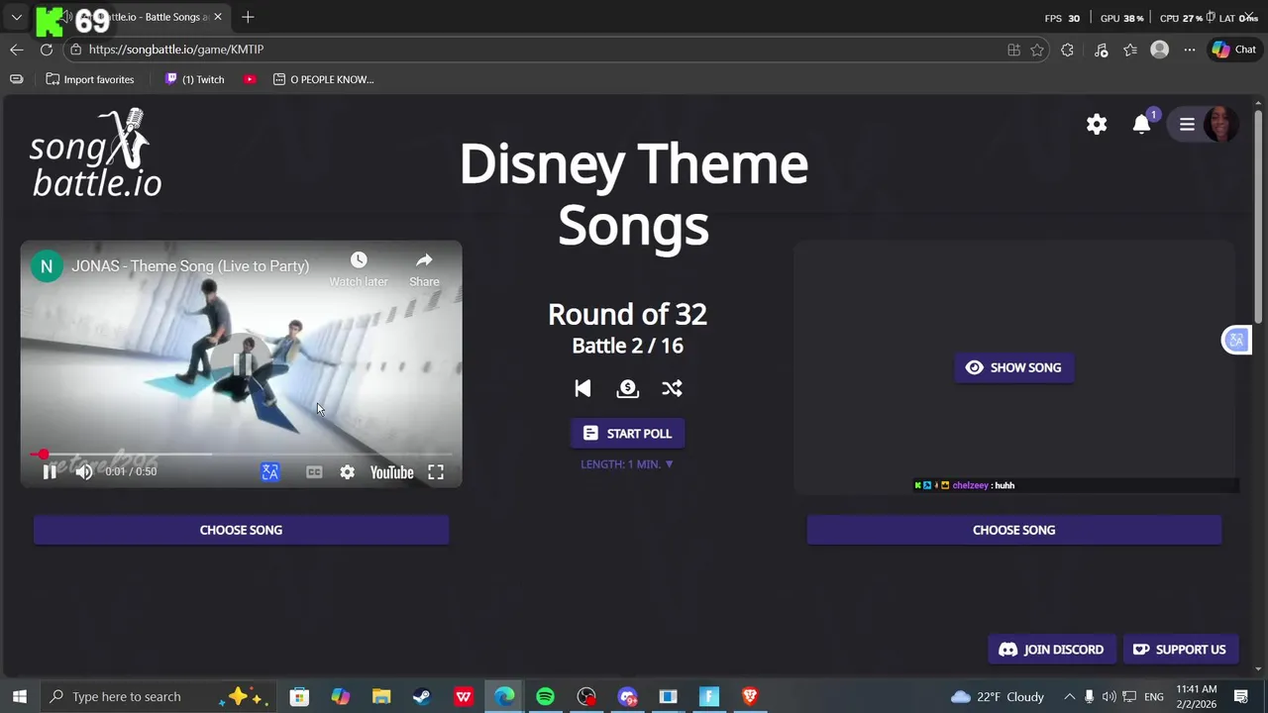1268x713 pixels.
Task: Show hidden system tray icons
Action: point(1070,697)
